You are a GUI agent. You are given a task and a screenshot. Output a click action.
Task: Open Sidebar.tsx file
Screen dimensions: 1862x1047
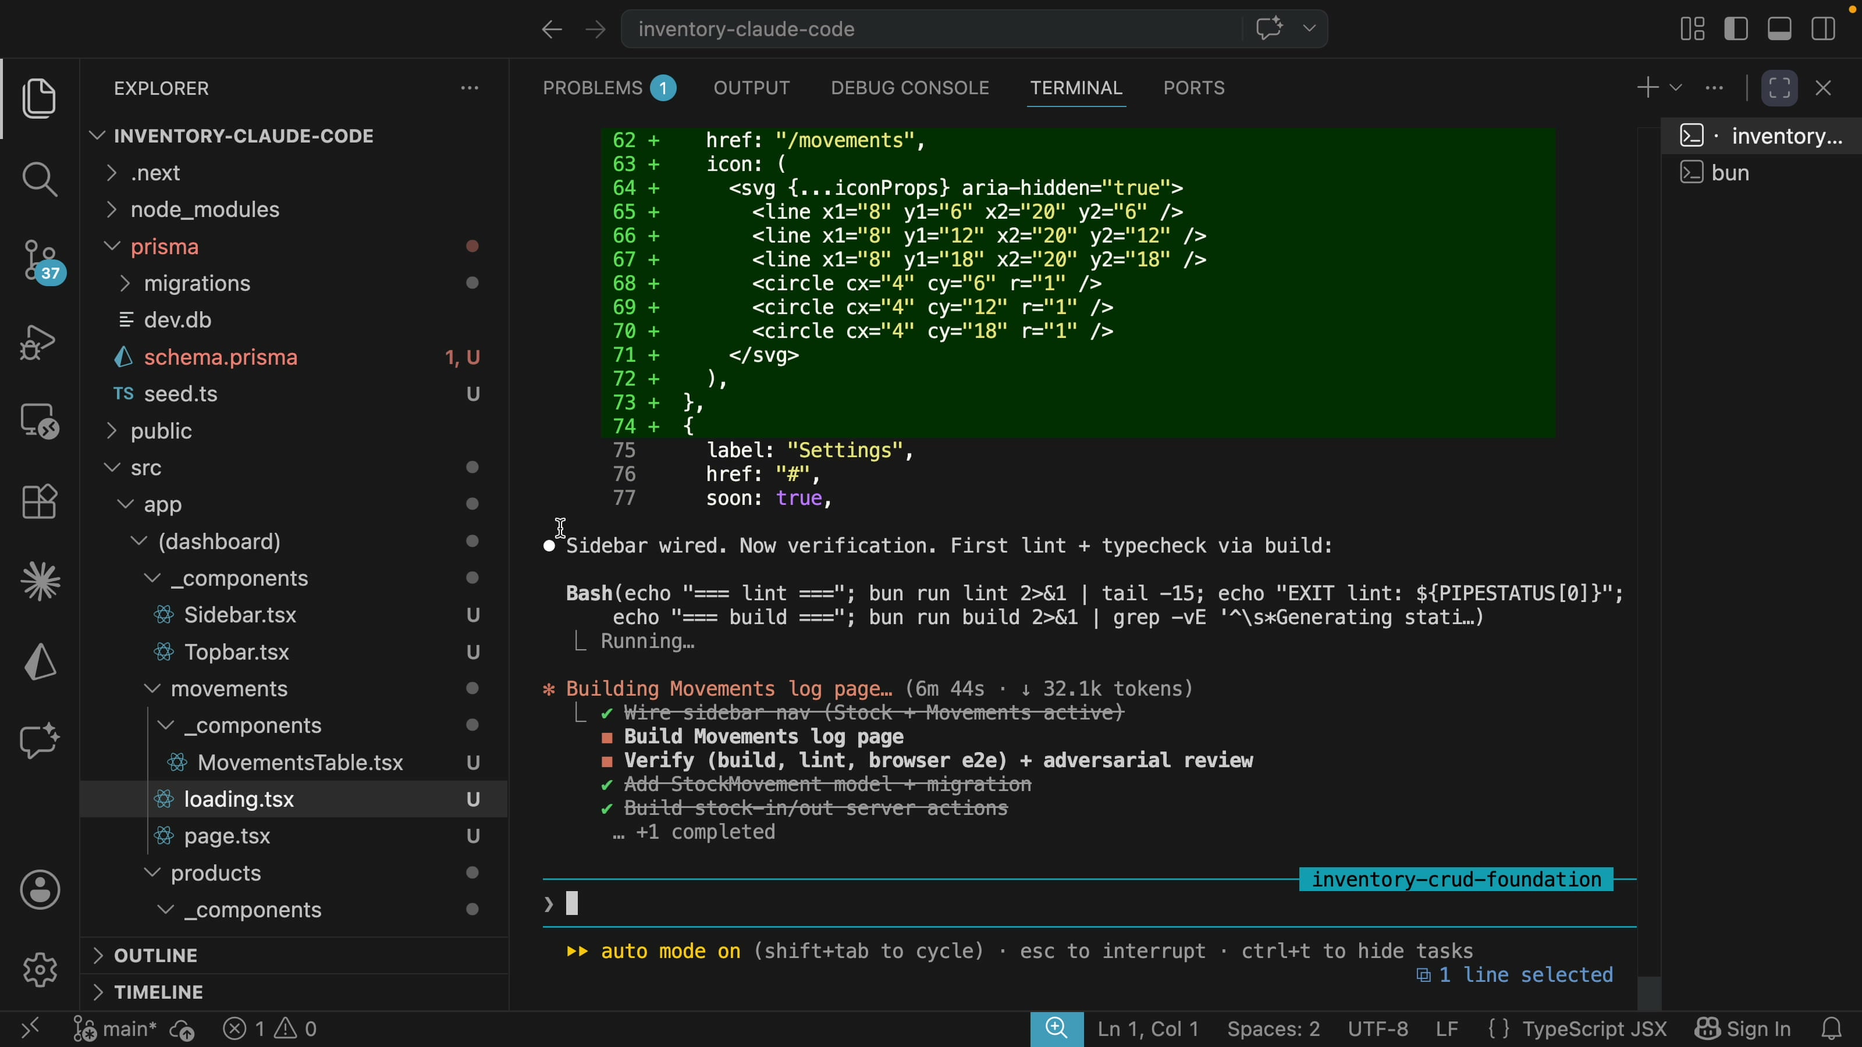(239, 615)
